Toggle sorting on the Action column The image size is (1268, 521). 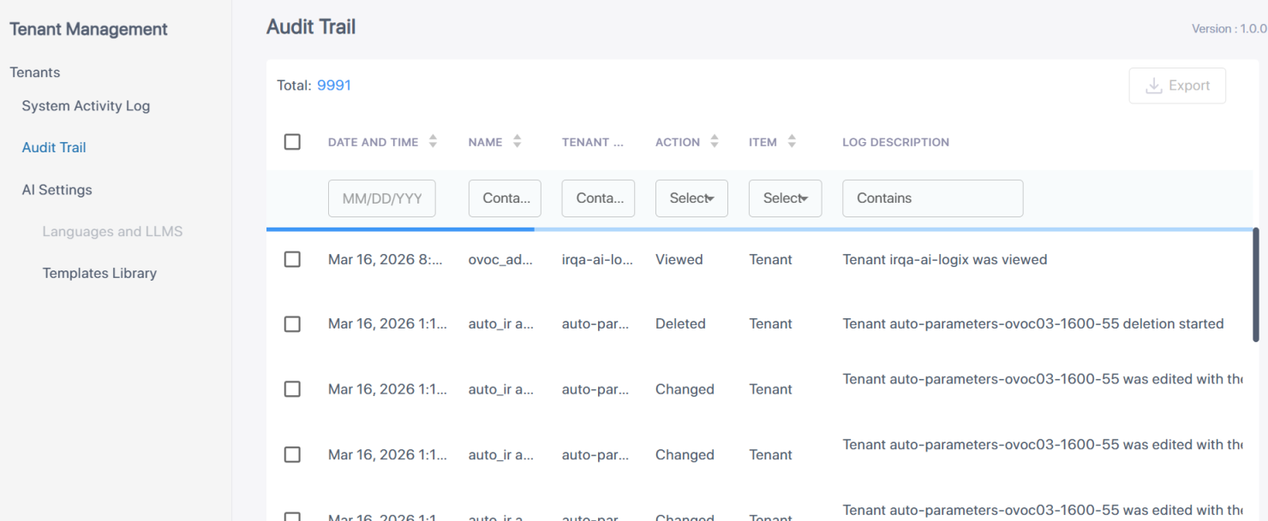coord(714,142)
